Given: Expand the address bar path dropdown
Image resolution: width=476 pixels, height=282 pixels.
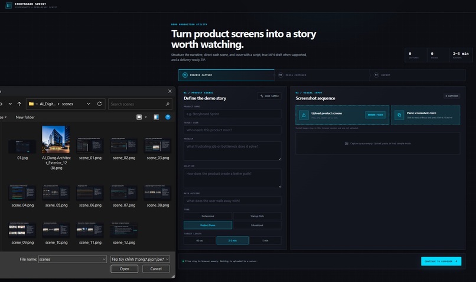Looking at the screenshot, I should 89,104.
